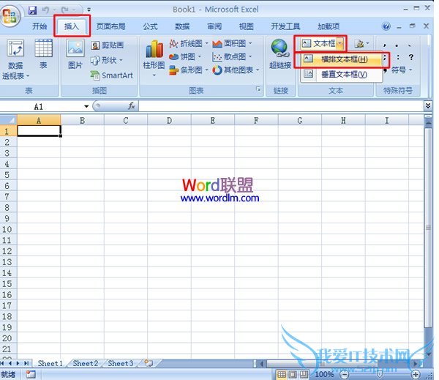Switch to Sheet2 tab
This screenshot has height=380, width=439.
click(x=85, y=363)
